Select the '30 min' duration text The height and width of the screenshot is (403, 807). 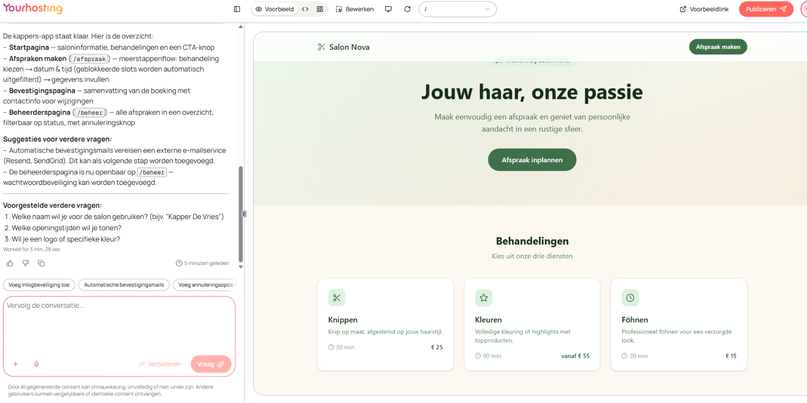point(345,348)
